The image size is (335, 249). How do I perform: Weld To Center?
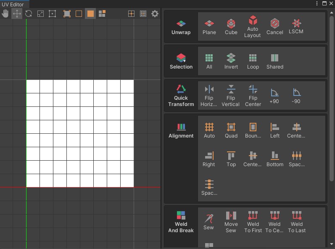click(274, 221)
